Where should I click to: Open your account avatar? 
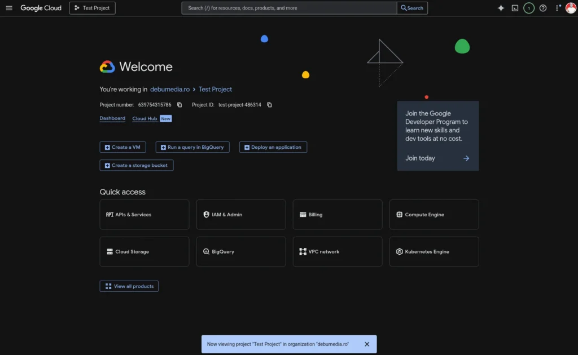pos(571,8)
